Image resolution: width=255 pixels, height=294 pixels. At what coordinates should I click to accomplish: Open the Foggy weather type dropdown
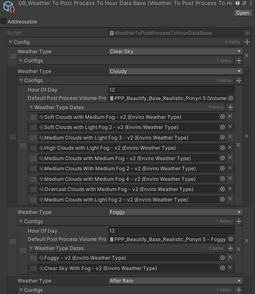(x=175, y=212)
